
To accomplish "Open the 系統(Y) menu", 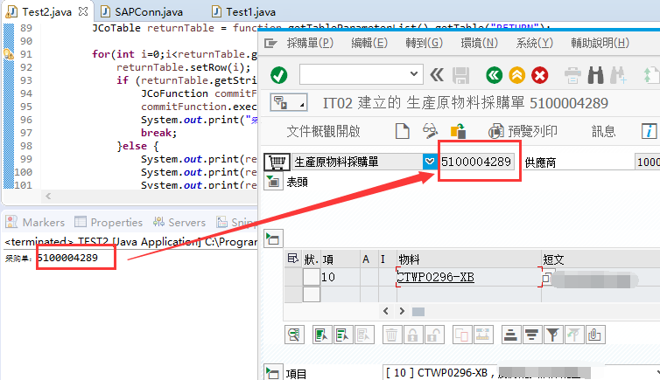I will point(534,43).
